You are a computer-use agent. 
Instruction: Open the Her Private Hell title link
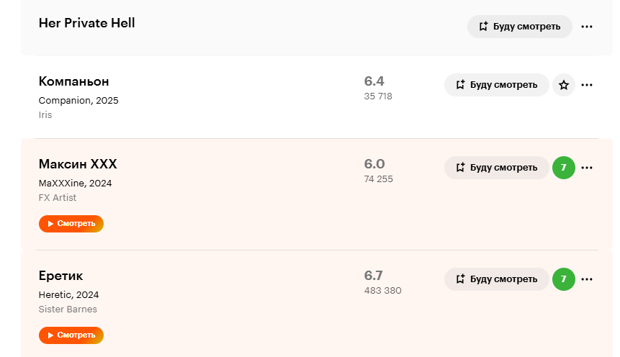pyautogui.click(x=86, y=23)
